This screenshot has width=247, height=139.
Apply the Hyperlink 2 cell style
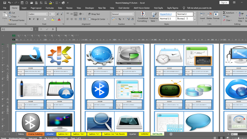(x=167, y=14)
